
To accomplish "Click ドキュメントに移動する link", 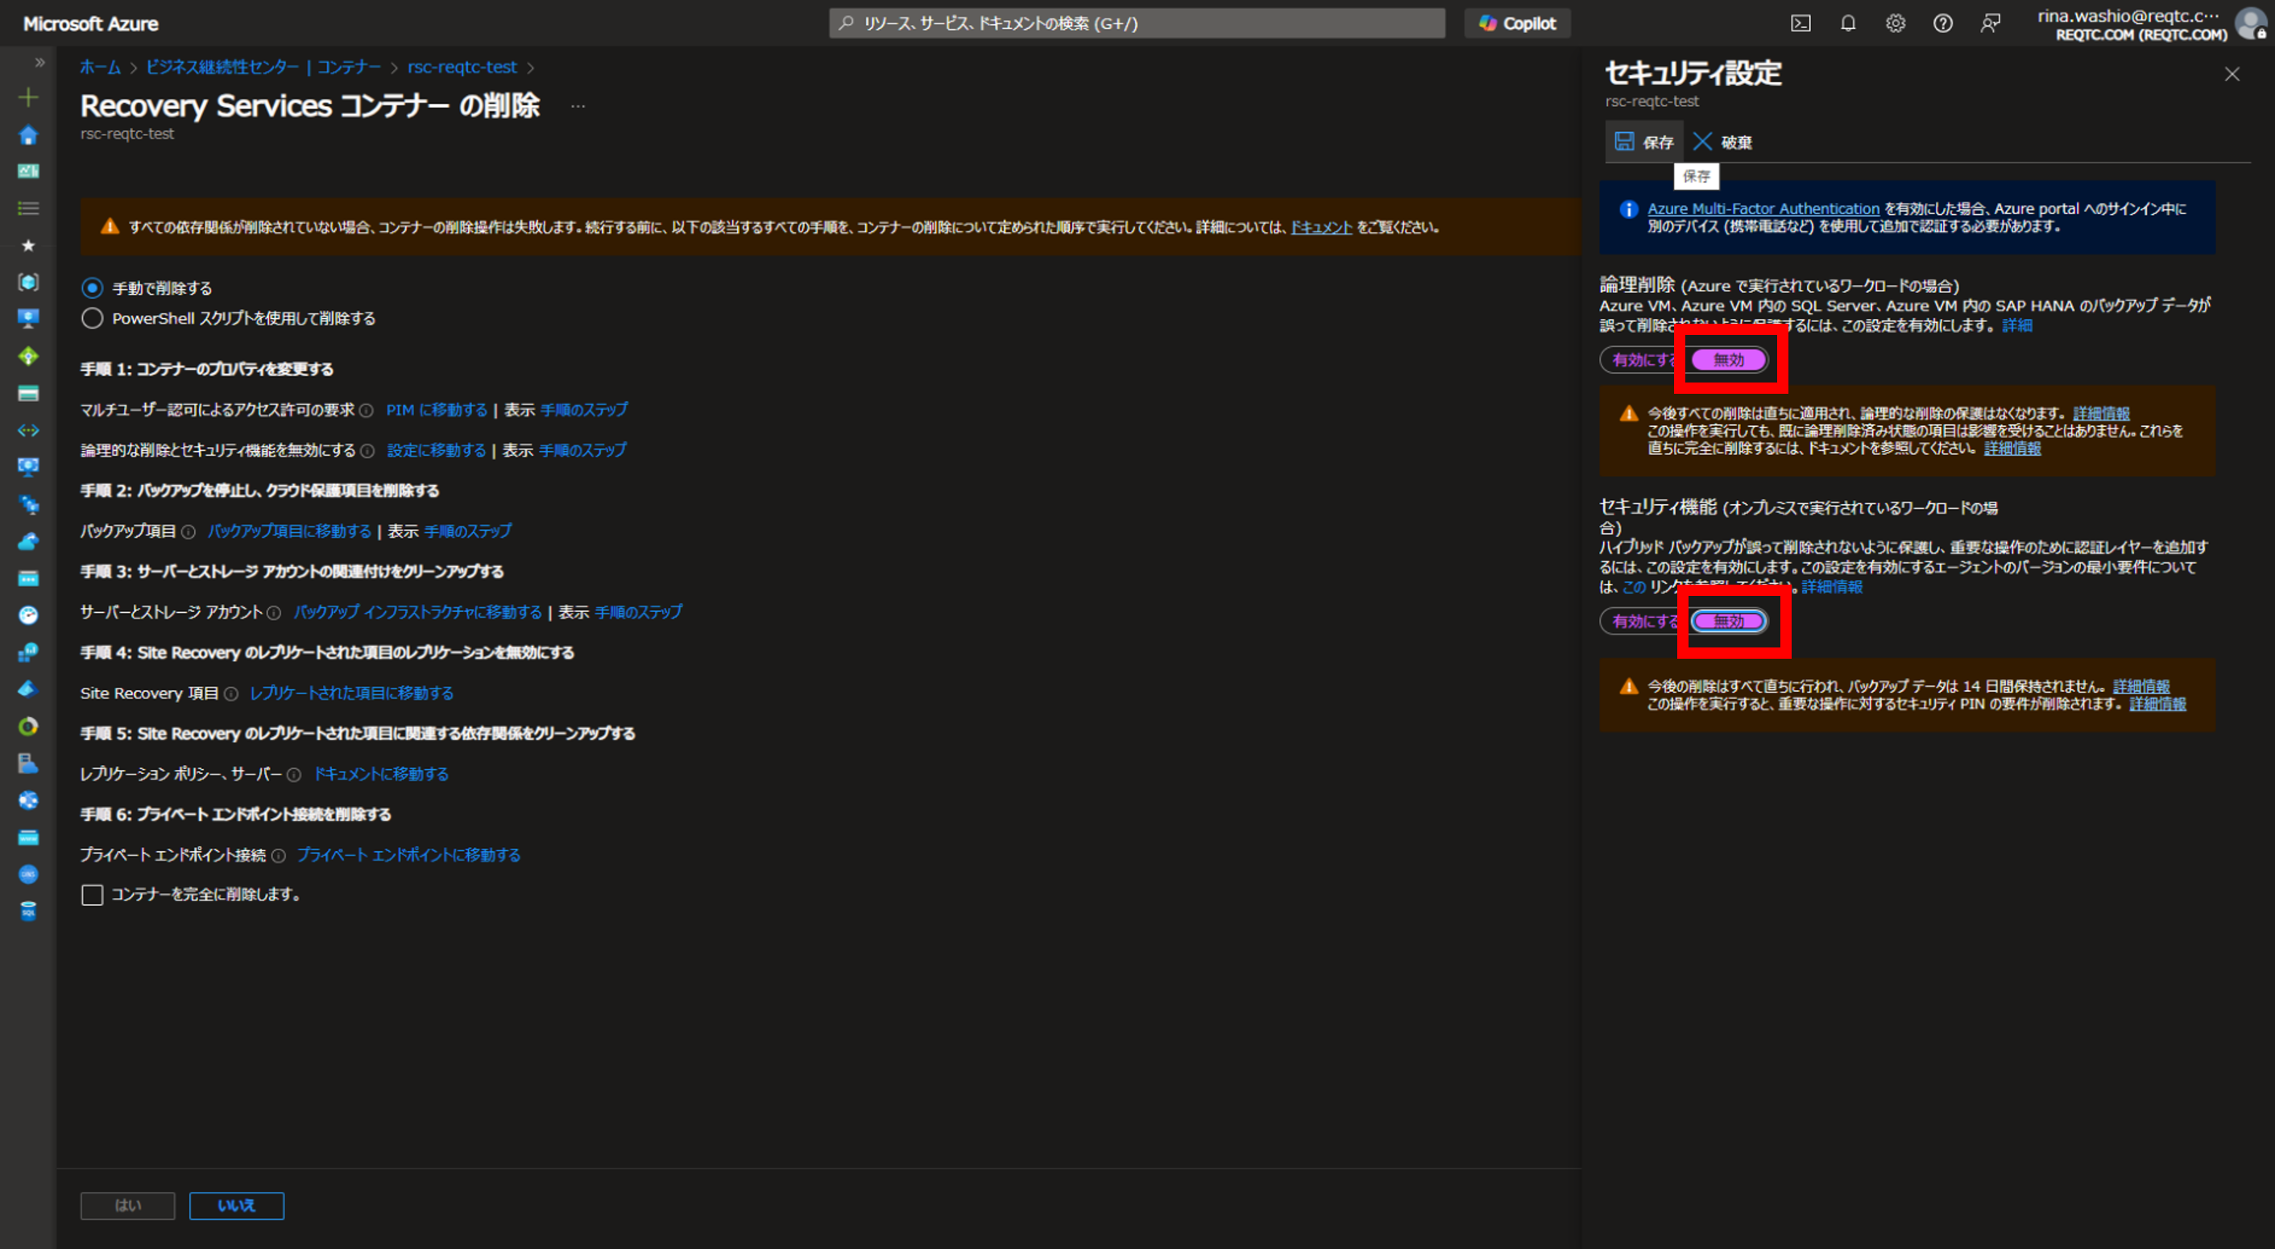I will coord(382,774).
